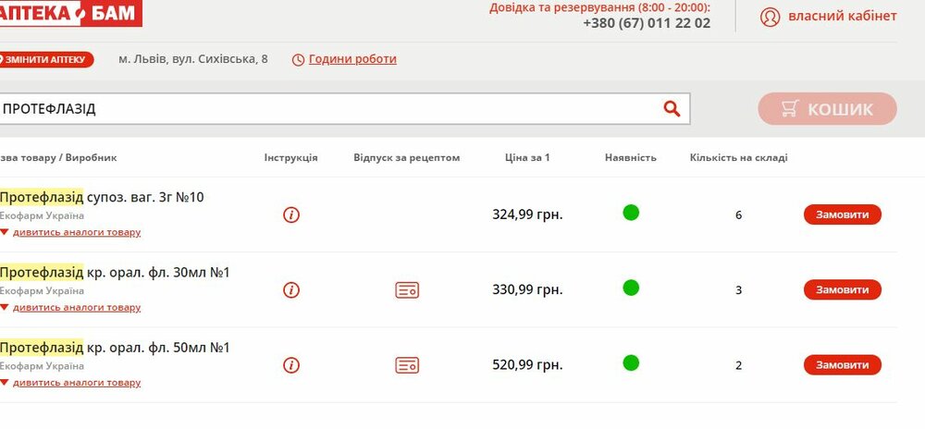Screen dimensions: 925x429
Task: Click the Відпуск за рецептом column header
Action: pos(406,158)
